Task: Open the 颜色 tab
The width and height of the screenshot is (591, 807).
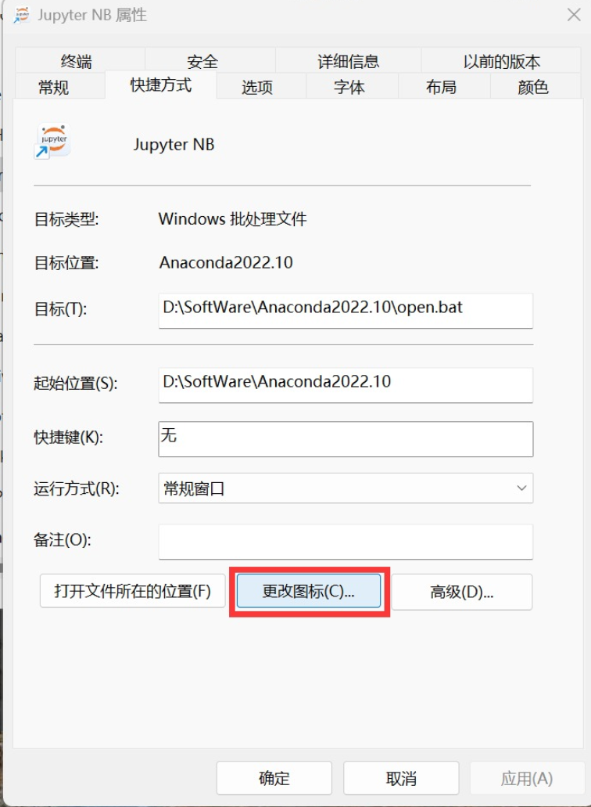Action: (x=533, y=86)
